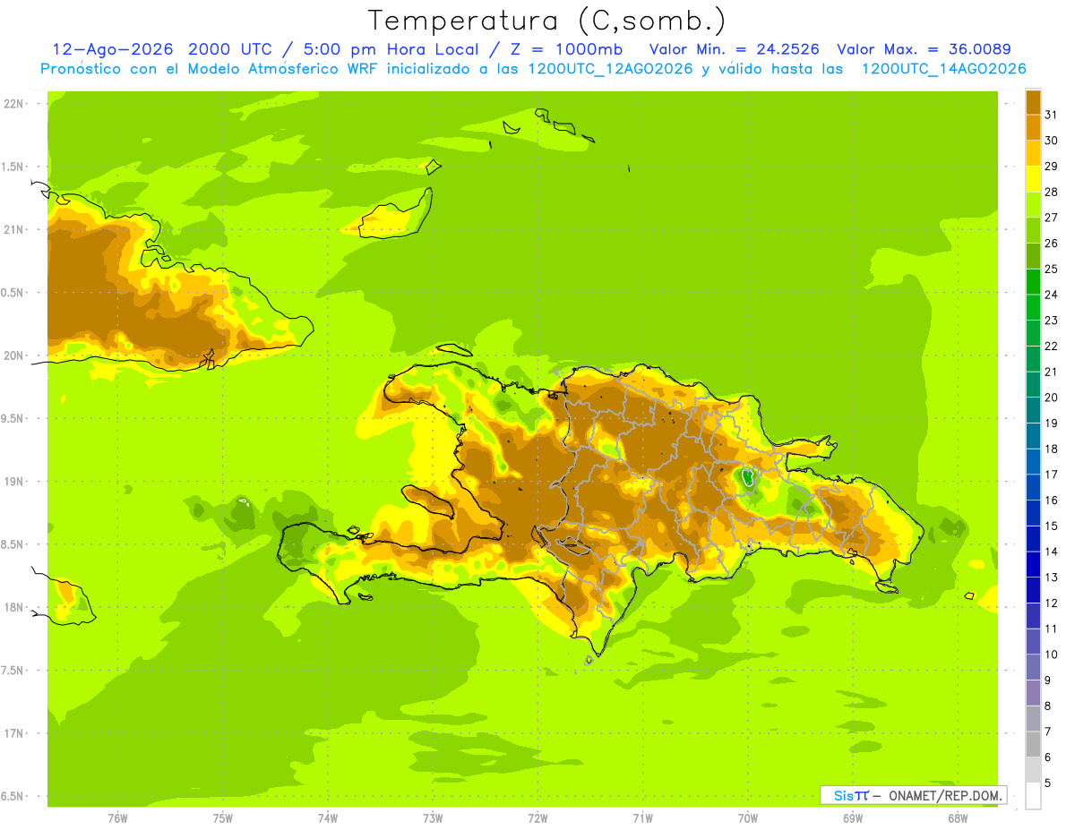Image resolution: width=1075 pixels, height=830 pixels.
Task: Click legend value '10'
Action: [1051, 655]
